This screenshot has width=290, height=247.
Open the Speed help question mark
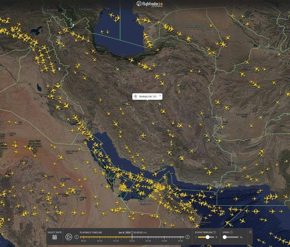coord(231,232)
